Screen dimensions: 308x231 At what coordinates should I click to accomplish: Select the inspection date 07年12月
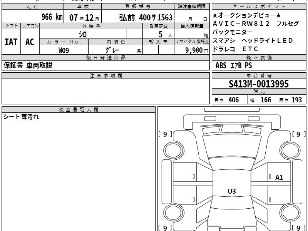click(x=84, y=18)
